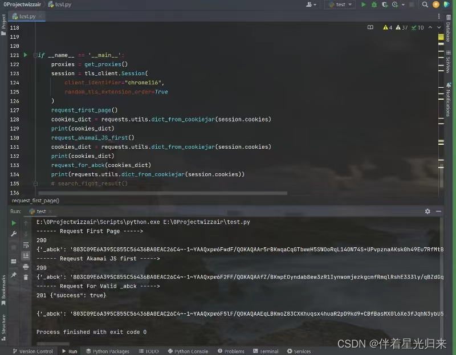Viewport: 456px width, 355px height.
Task: Click request_first_page() breadcrumb below editor
Action: [35, 201]
